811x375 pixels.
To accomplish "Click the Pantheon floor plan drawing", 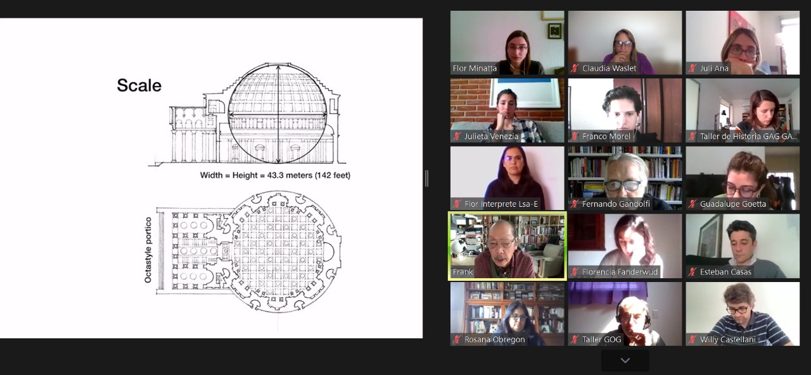I will point(249,251).
